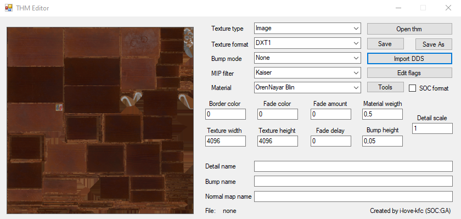Click the Fade amount input
The width and height of the screenshot is (461, 219).
coord(331,114)
